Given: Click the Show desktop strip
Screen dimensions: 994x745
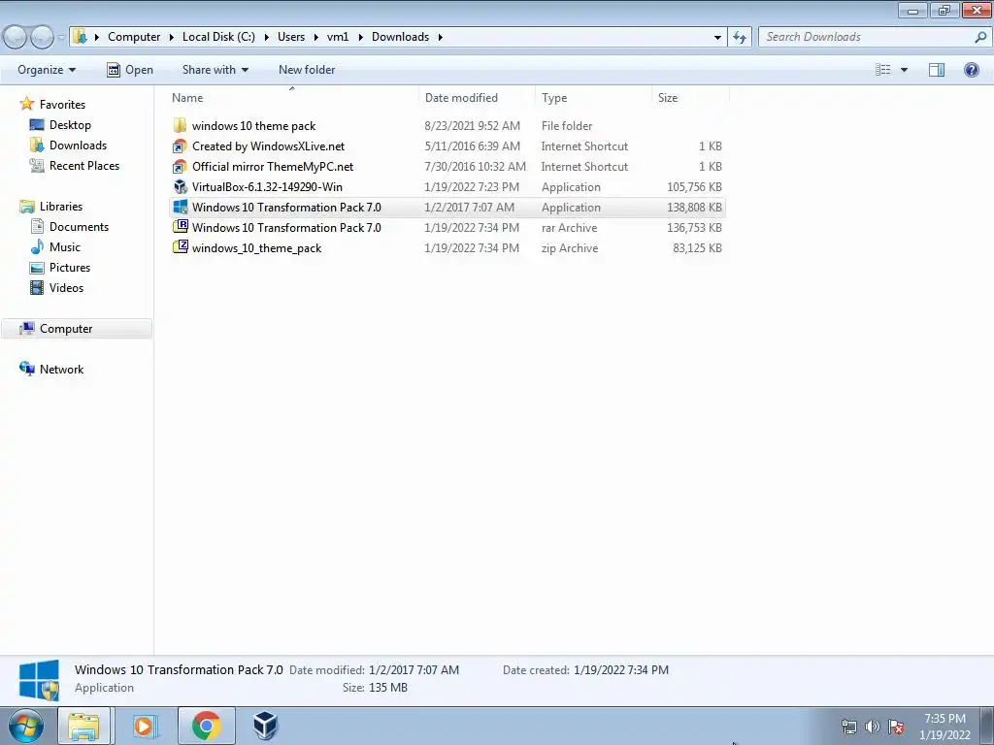Looking at the screenshot, I should click(987, 726).
